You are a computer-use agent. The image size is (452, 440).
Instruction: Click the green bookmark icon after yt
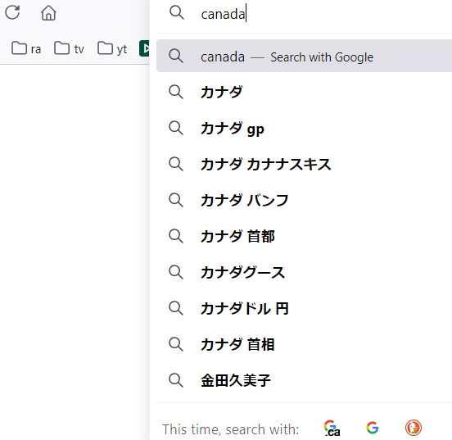tap(144, 48)
